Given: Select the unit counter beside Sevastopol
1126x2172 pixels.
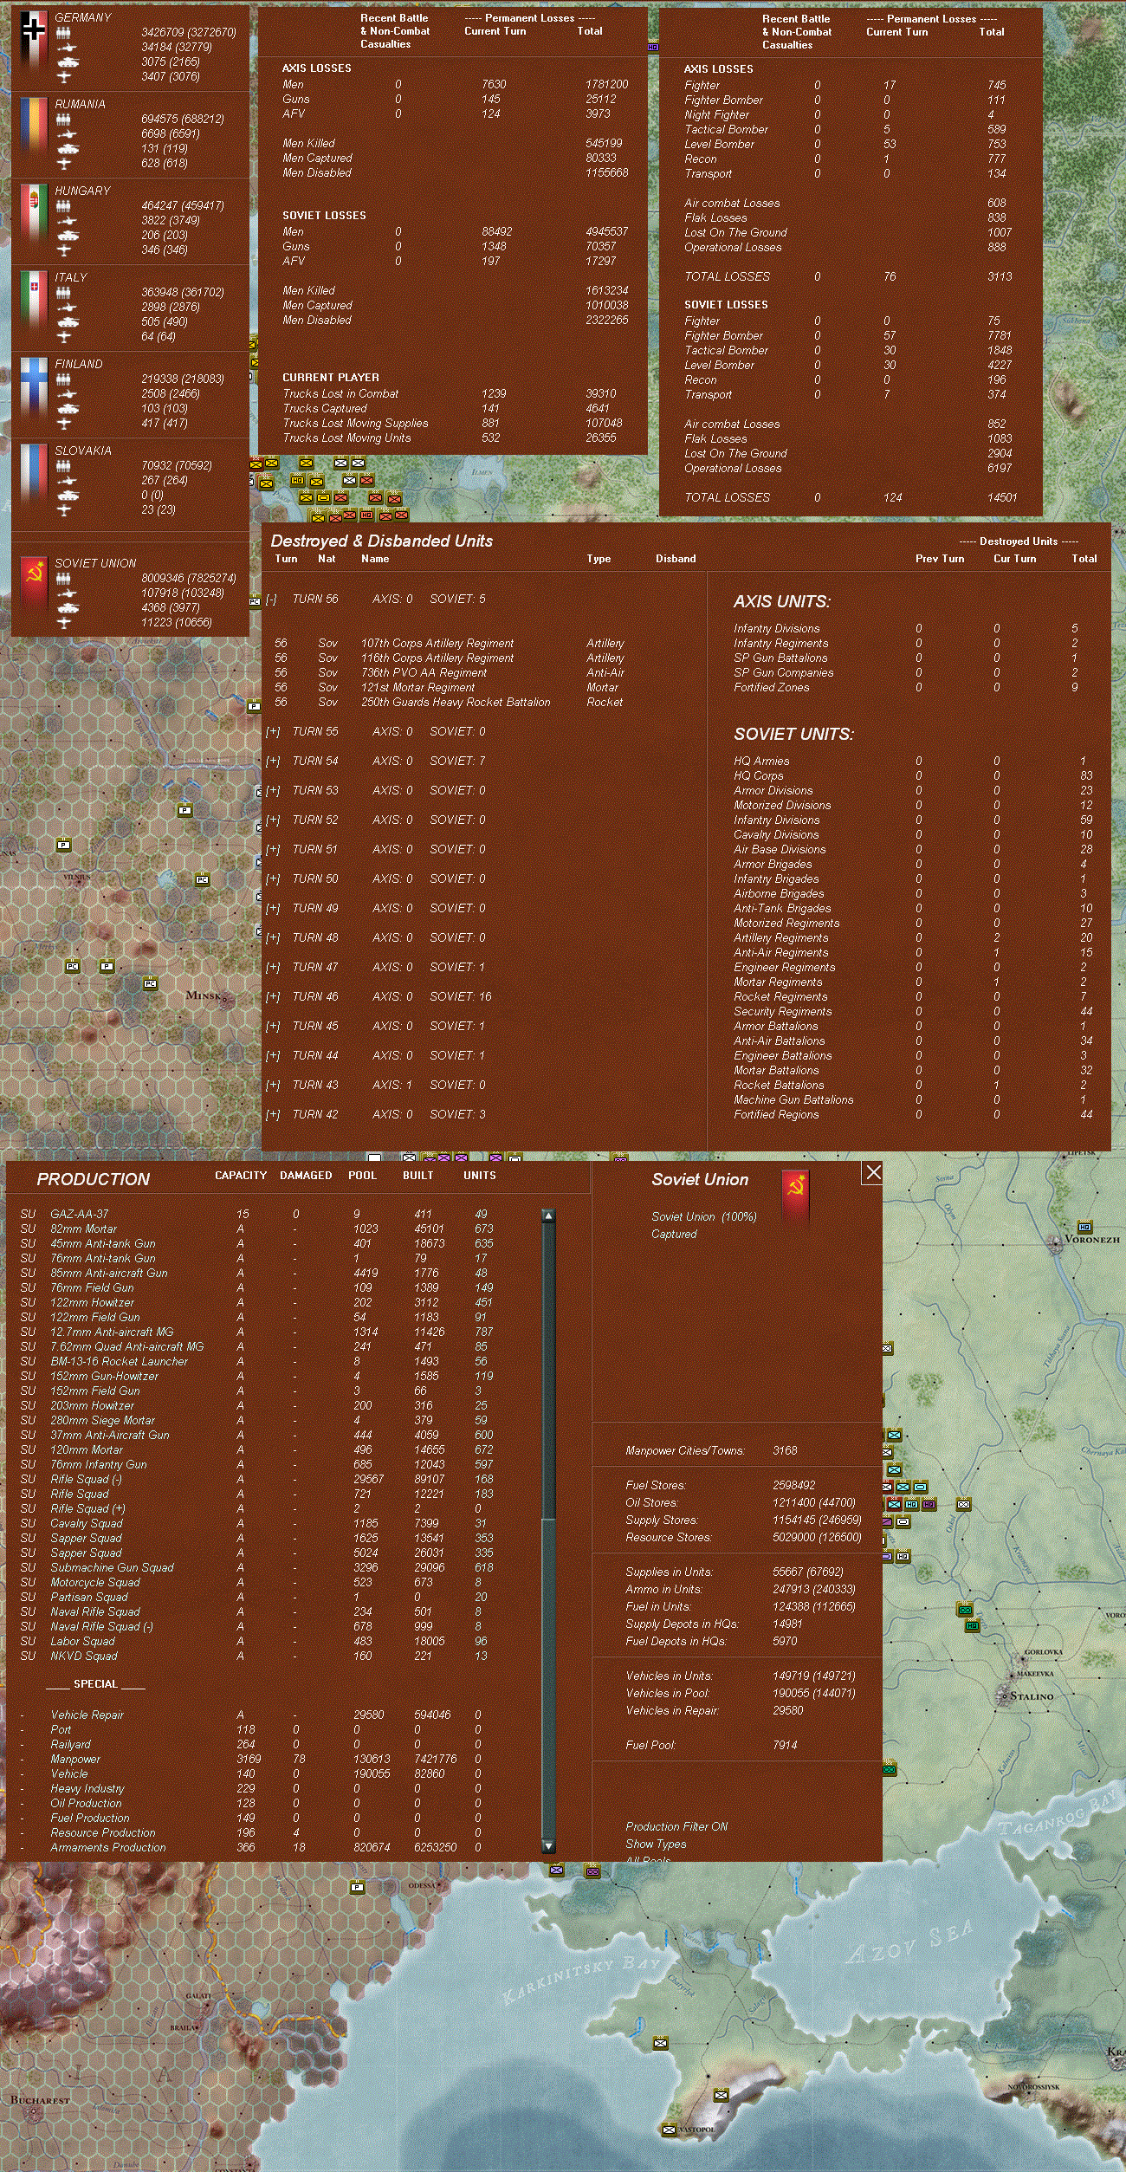Looking at the screenshot, I should pyautogui.click(x=669, y=2129).
